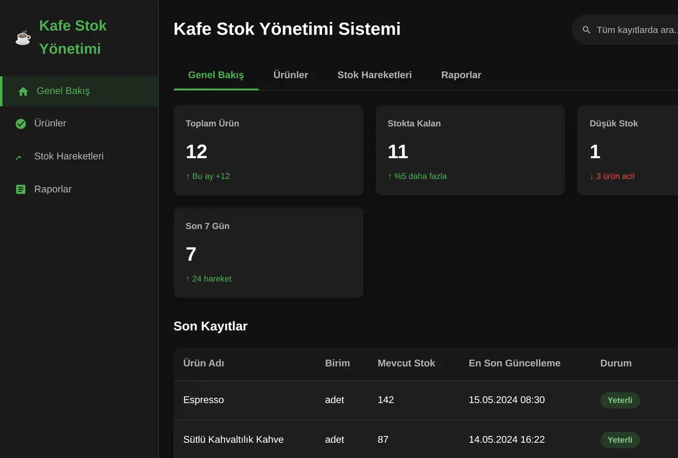Click the %5 daha fazla trend text
Screen dimensions: 678x458
pos(417,176)
